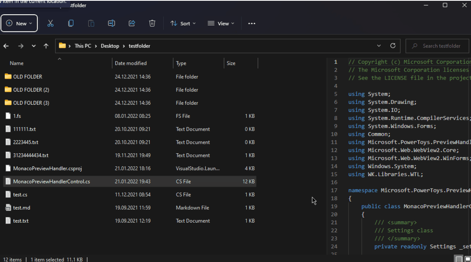
Task: Click the Paste clipboard icon
Action: click(x=91, y=23)
